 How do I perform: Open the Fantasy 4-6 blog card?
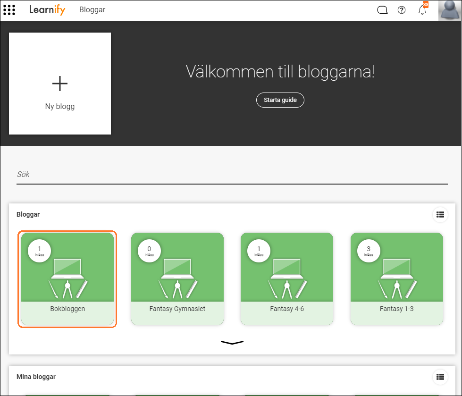287,279
